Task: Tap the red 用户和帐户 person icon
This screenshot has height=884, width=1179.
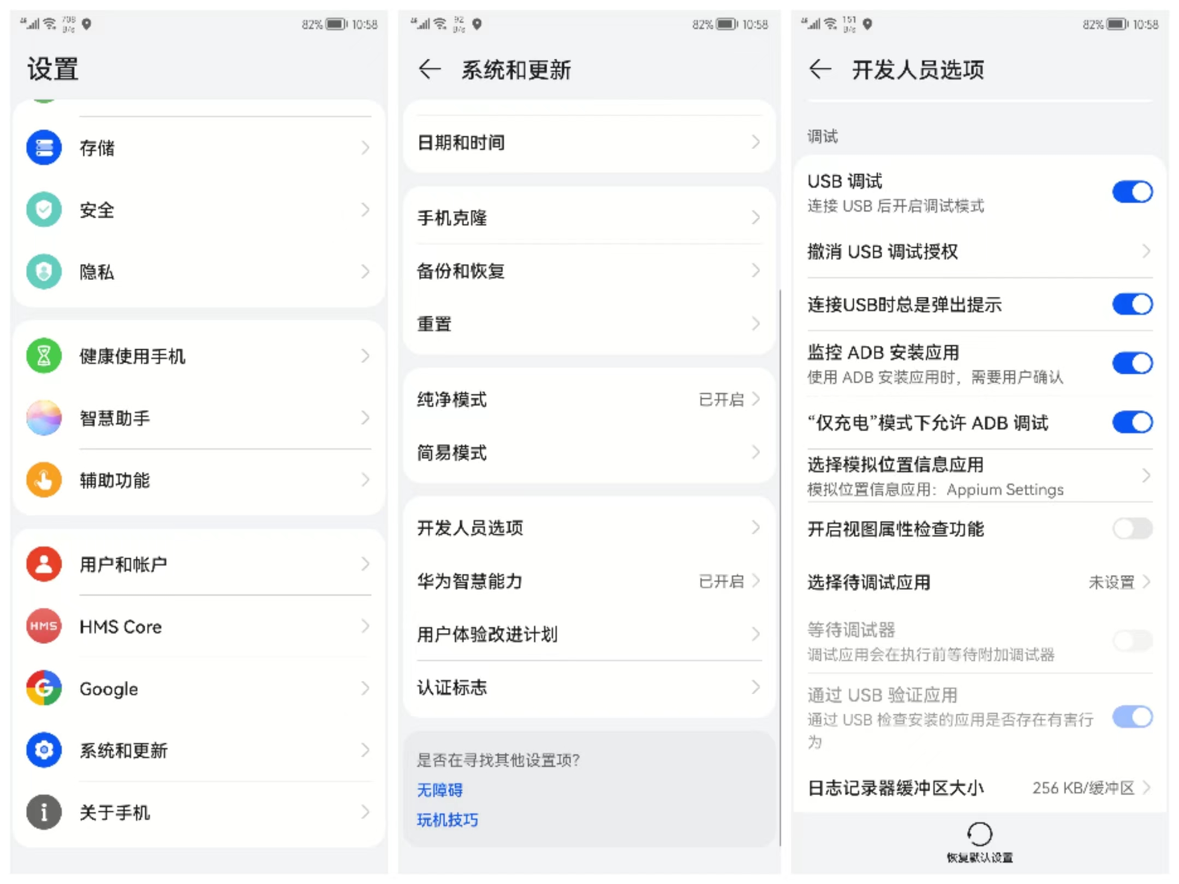Action: point(44,564)
